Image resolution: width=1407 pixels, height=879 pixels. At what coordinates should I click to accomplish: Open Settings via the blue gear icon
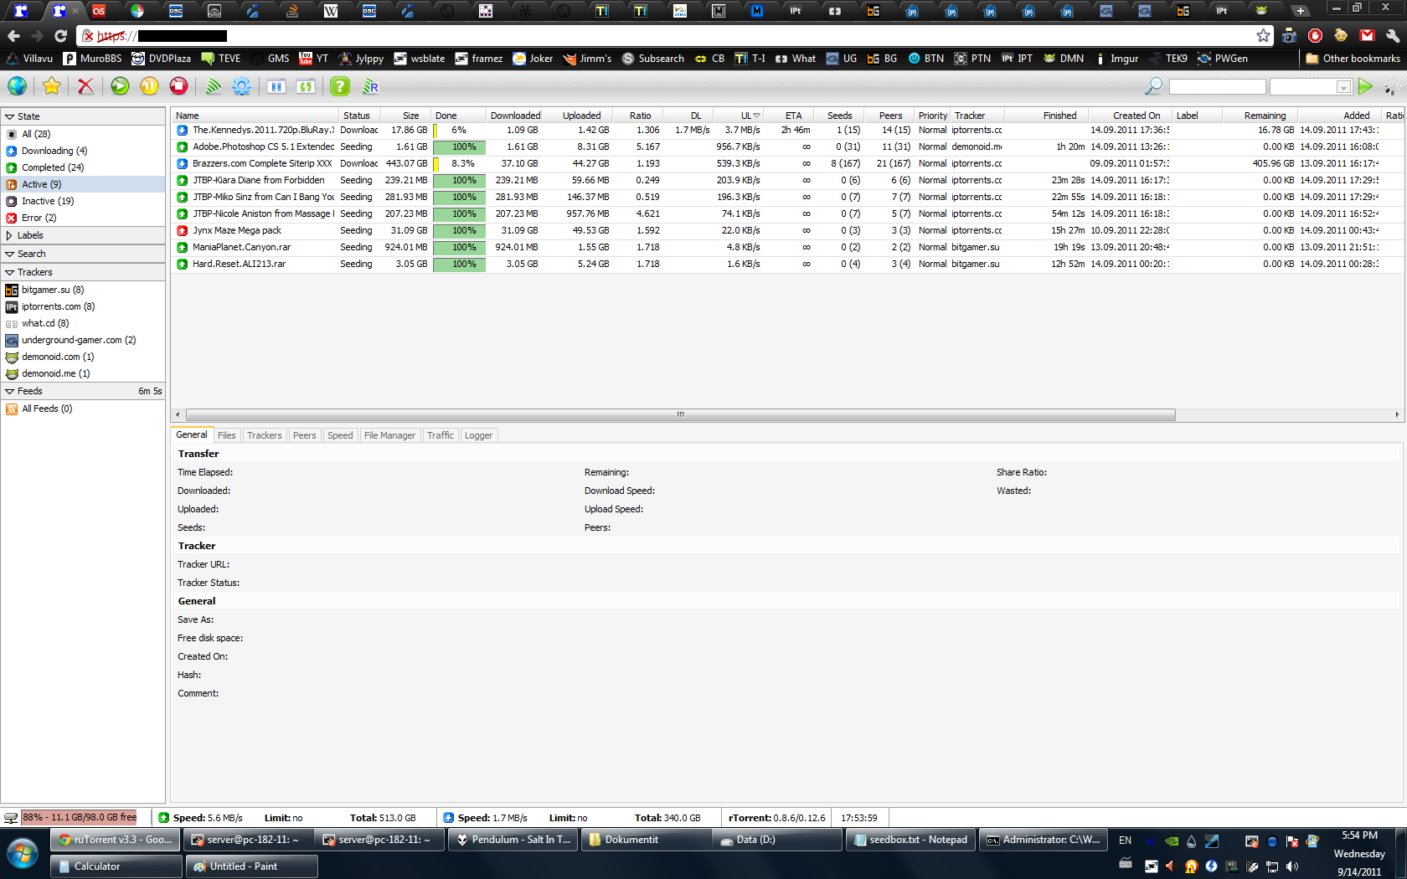click(242, 86)
